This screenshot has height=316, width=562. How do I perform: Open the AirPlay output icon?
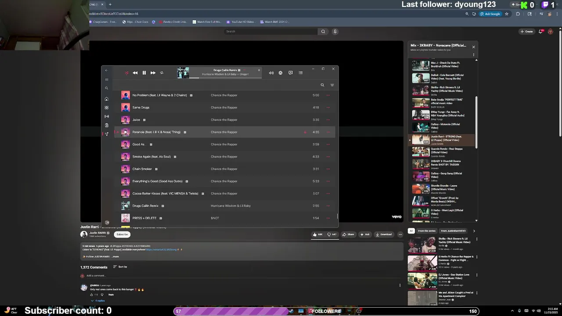pos(281,73)
